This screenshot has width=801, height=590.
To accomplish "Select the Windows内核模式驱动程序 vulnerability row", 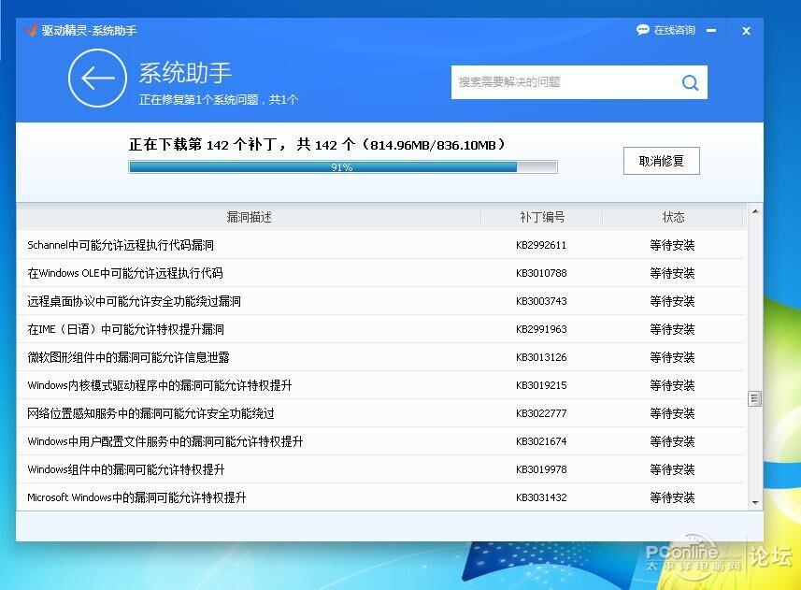I will click(x=382, y=385).
